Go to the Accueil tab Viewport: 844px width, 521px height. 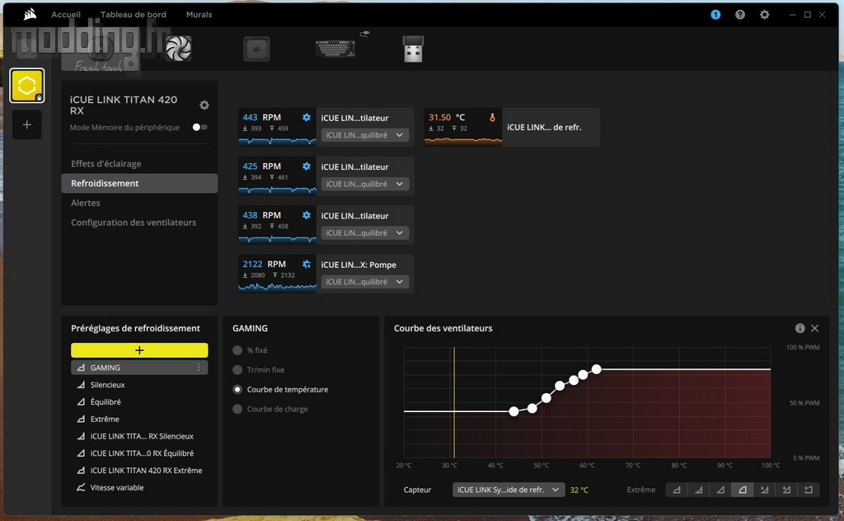click(x=66, y=15)
